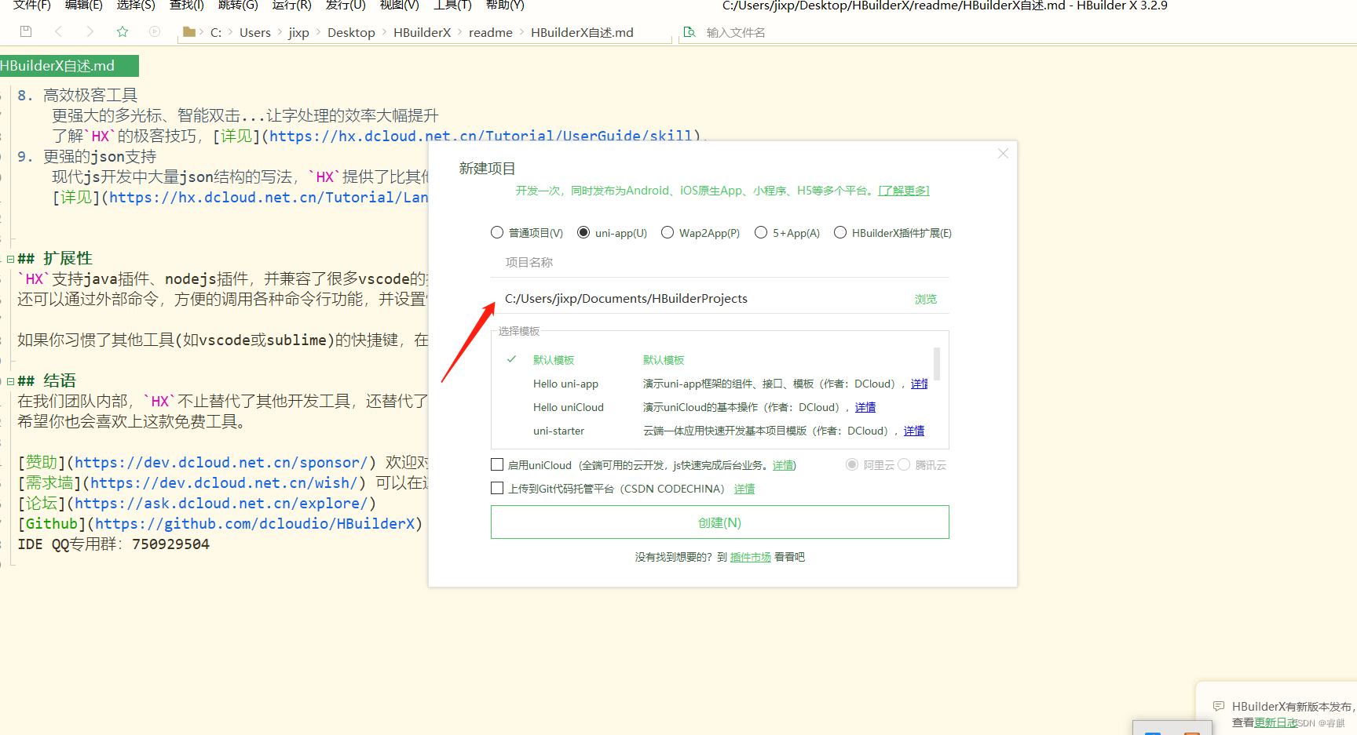Image resolution: width=1357 pixels, height=735 pixels.
Task: Enable the 启用uniCloud checkbox
Action: tap(497, 465)
